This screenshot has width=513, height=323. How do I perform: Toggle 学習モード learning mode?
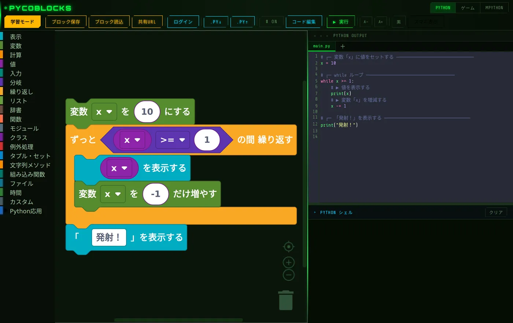point(22,22)
